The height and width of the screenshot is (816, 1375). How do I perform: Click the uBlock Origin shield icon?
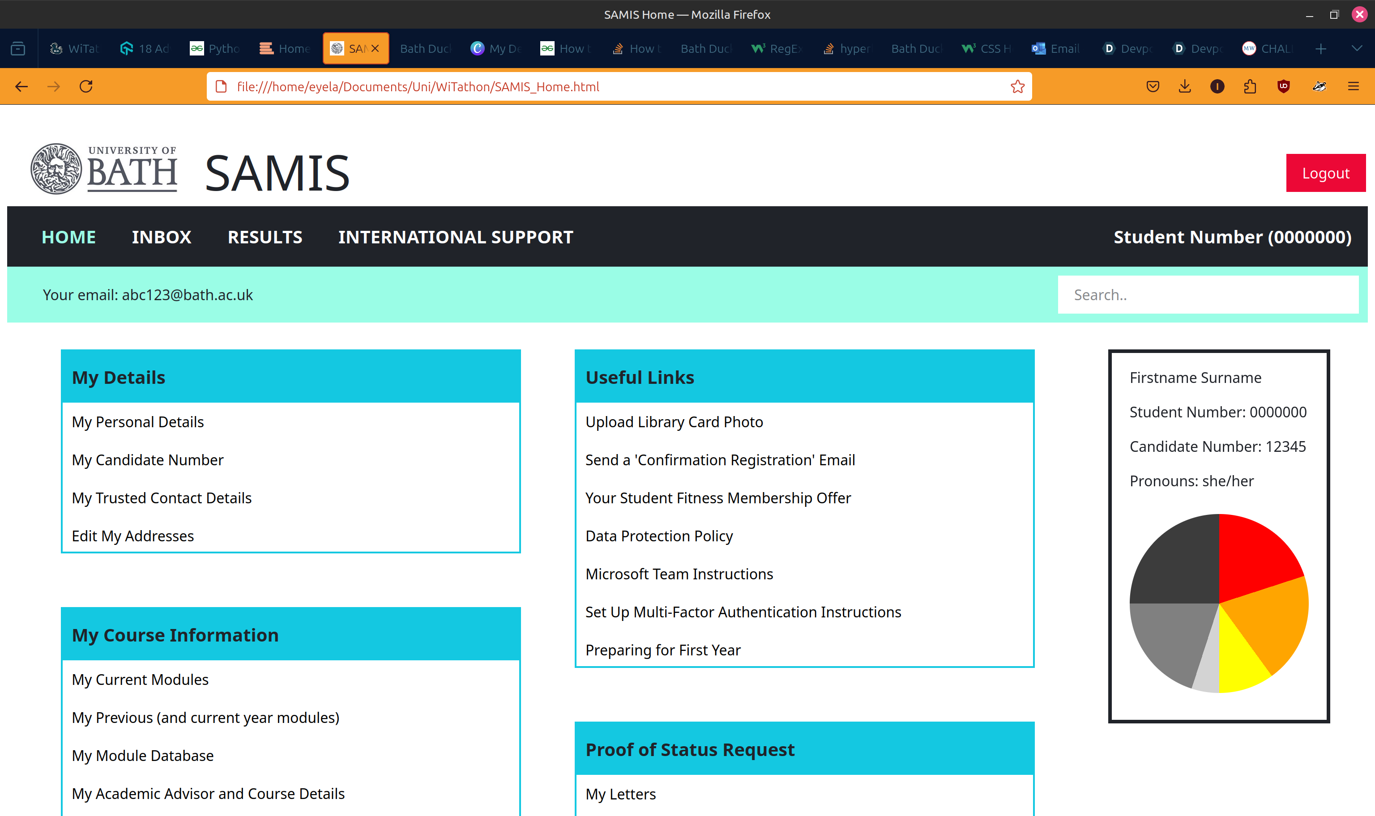point(1283,86)
